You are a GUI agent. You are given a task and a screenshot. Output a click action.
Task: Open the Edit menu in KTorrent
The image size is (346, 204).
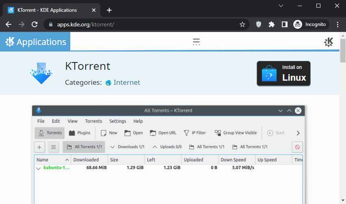click(x=56, y=121)
